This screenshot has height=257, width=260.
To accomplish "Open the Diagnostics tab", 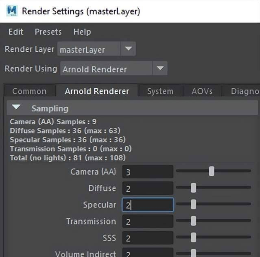I will 245,92.
